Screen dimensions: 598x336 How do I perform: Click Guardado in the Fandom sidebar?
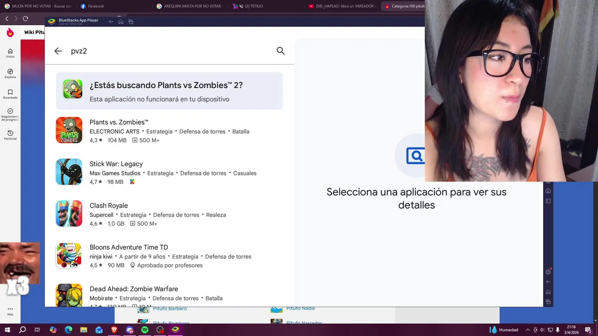(x=10, y=94)
